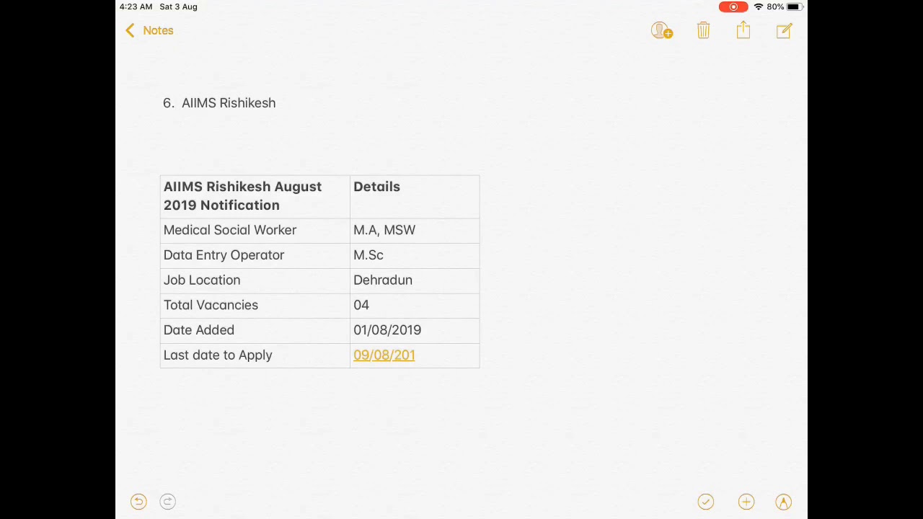Compose a new note
This screenshot has width=923, height=519.
[784, 30]
